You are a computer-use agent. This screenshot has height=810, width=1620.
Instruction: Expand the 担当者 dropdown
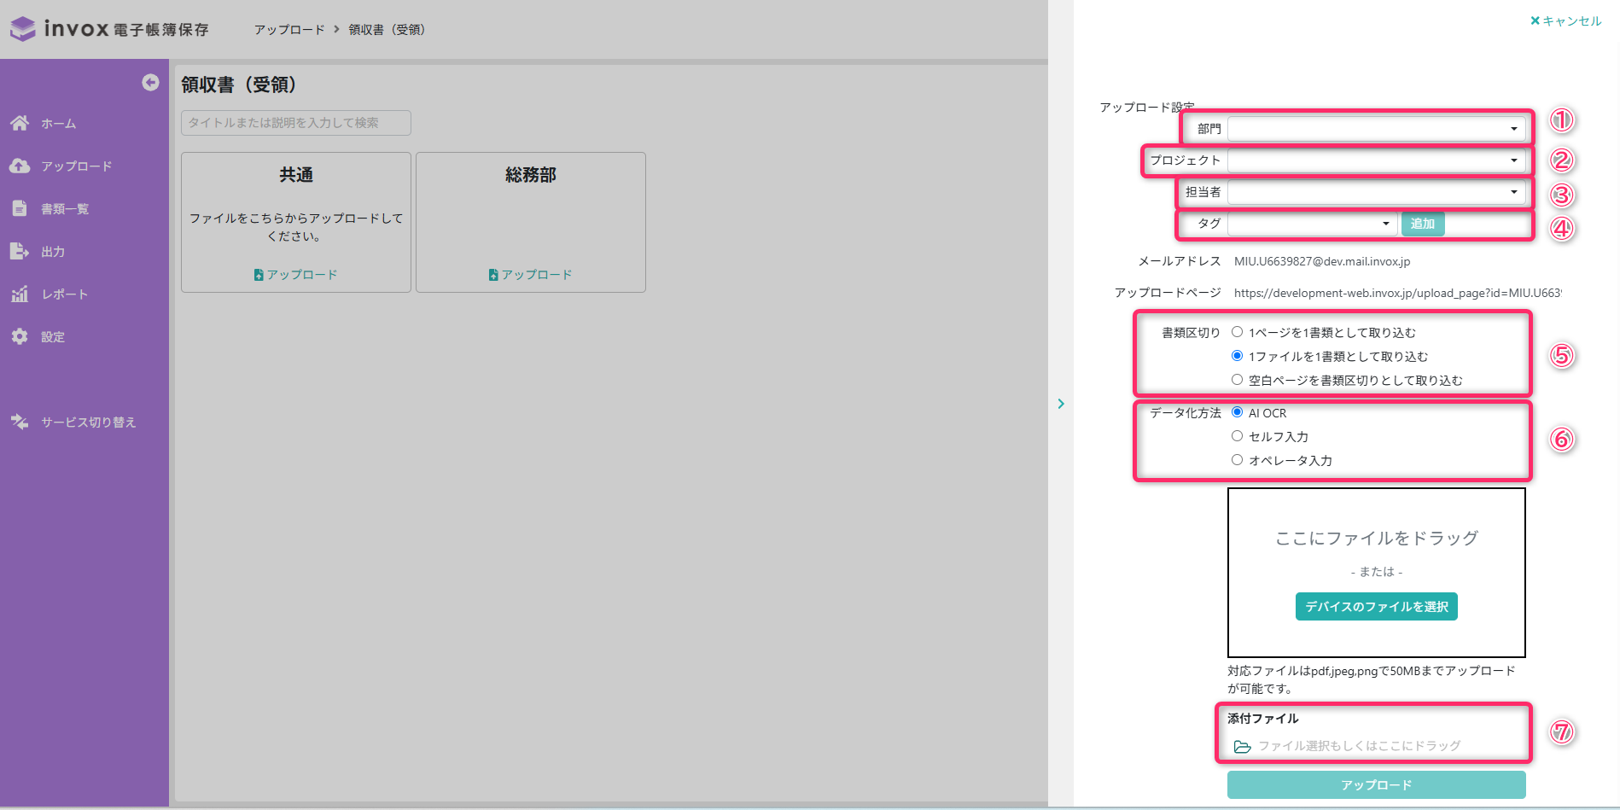click(x=1376, y=192)
